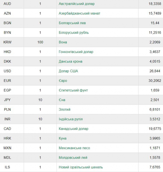Image resolution: width=163 pixels, height=172 pixels.
Task: Select the AUD currency code cell
Action: (12, 4)
